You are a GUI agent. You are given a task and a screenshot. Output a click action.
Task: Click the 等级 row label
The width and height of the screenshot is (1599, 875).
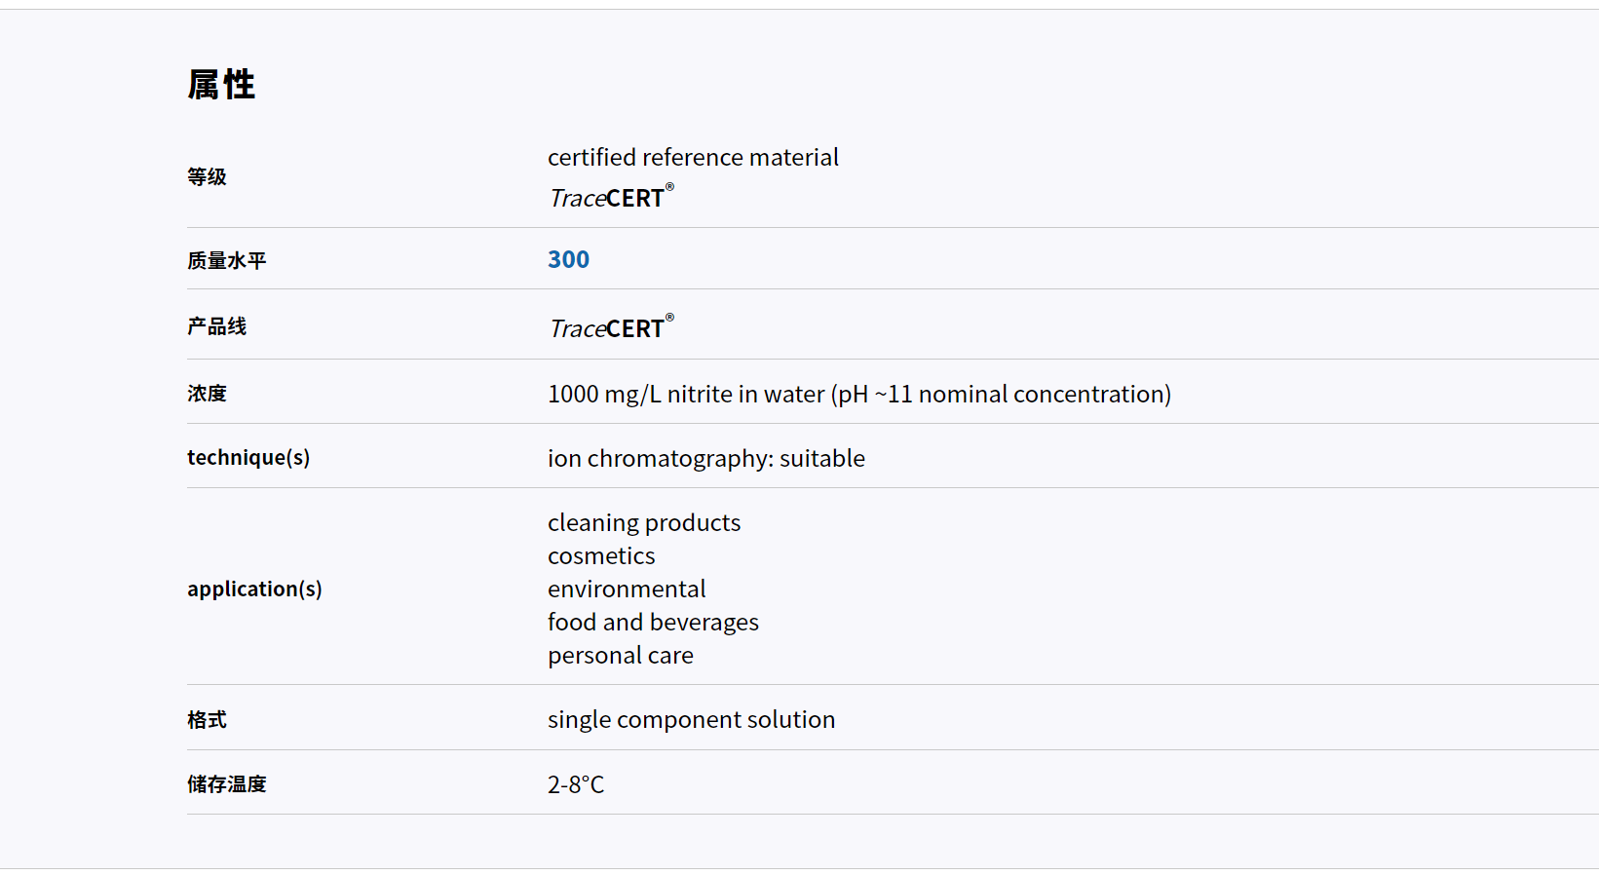click(207, 176)
